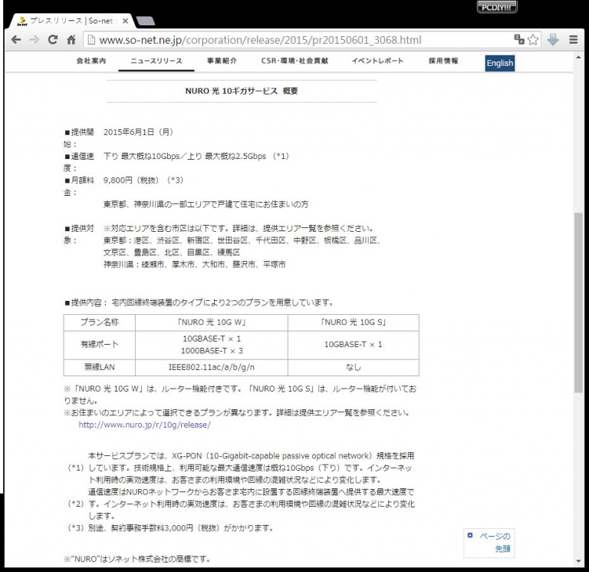Click the 無線LAN row label
589x572 pixels.
click(100, 367)
